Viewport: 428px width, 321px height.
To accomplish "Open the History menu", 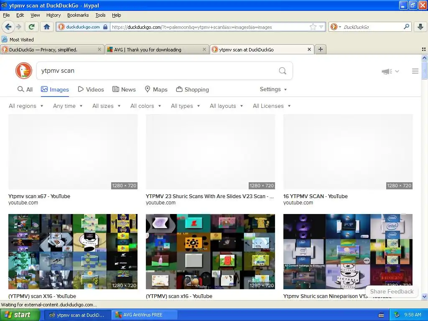I will click(x=53, y=15).
